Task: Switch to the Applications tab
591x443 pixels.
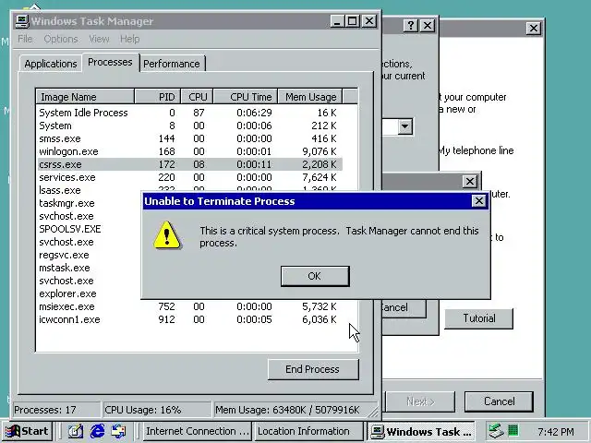Action: coord(51,64)
